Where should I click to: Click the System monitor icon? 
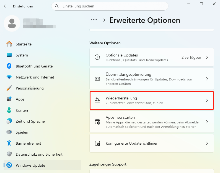(9, 55)
